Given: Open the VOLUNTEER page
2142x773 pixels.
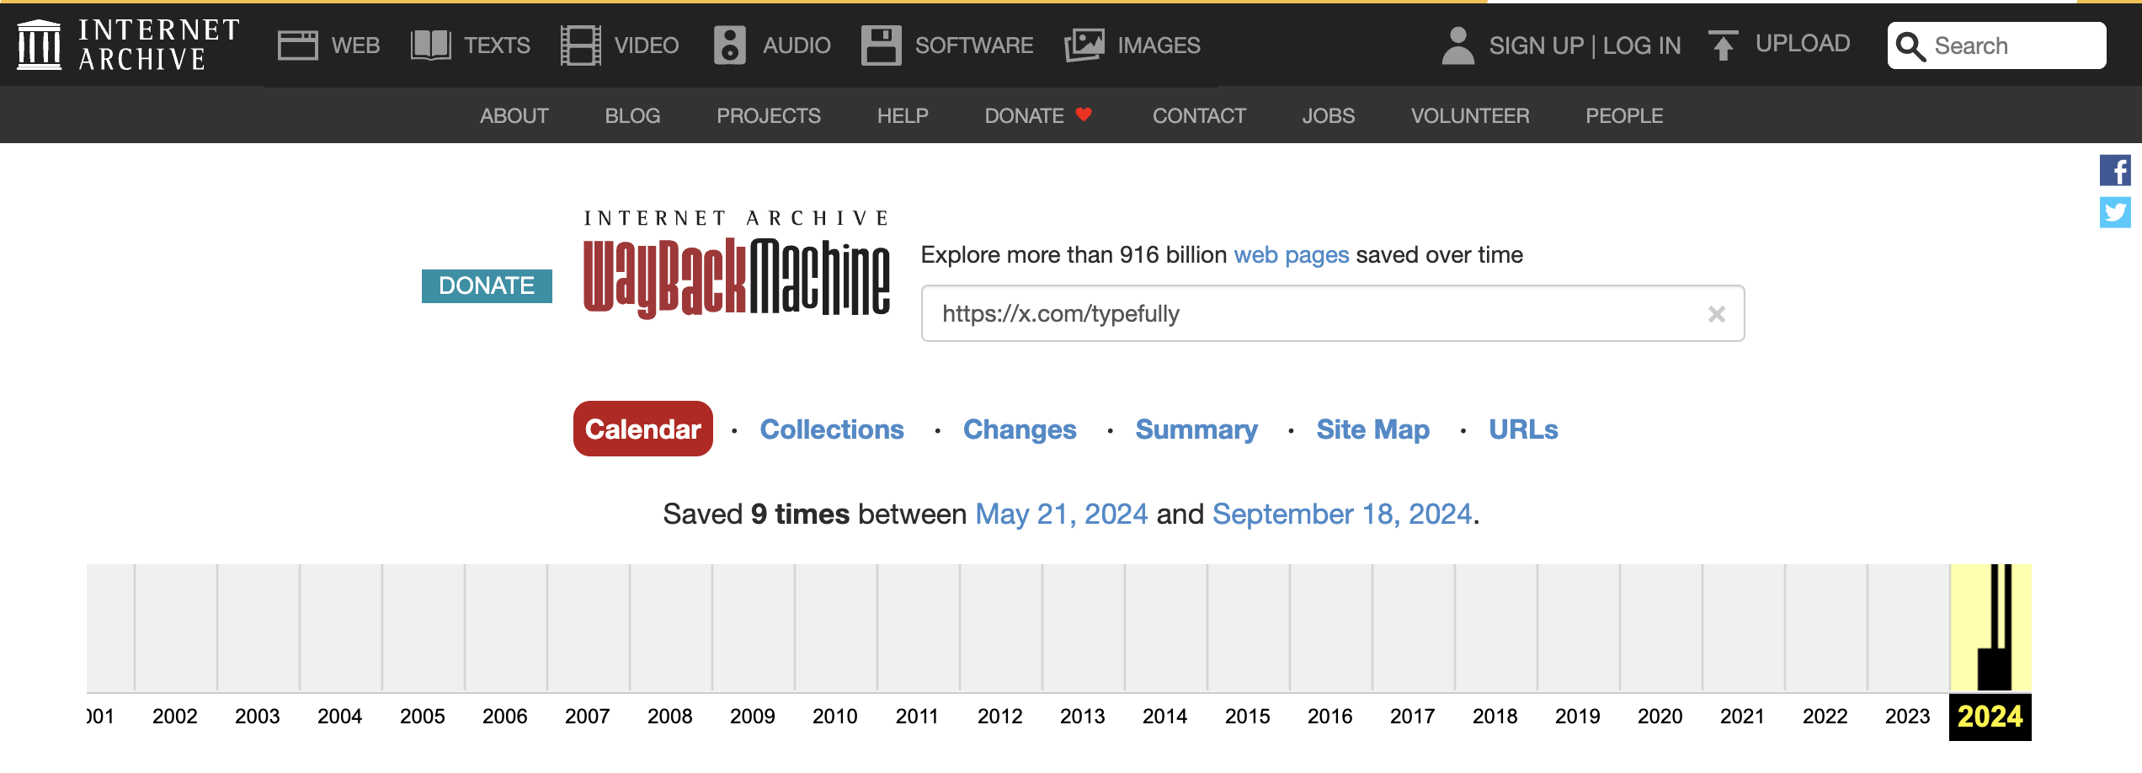Looking at the screenshot, I should tap(1470, 115).
